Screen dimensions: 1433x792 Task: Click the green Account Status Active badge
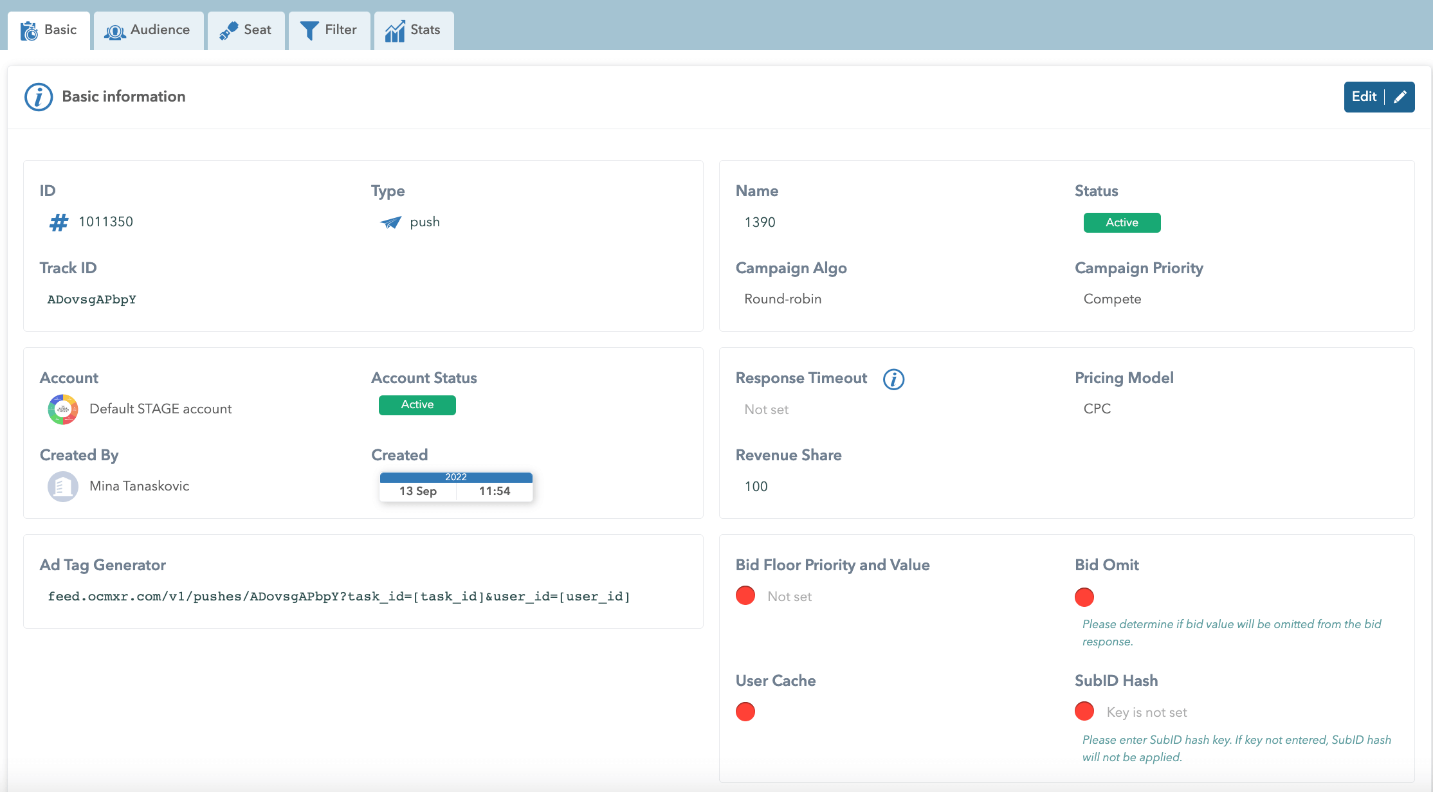417,405
